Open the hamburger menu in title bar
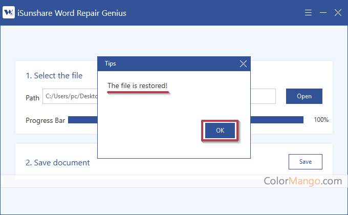348x215 pixels. [308, 13]
